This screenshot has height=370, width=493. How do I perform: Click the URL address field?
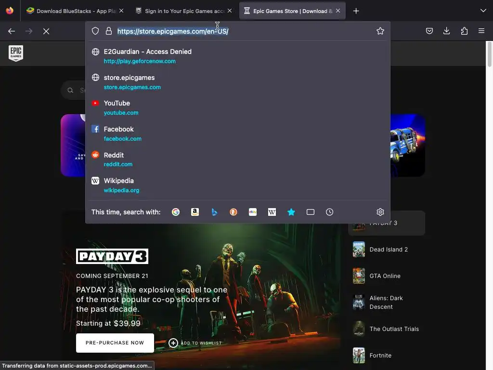coord(237,31)
